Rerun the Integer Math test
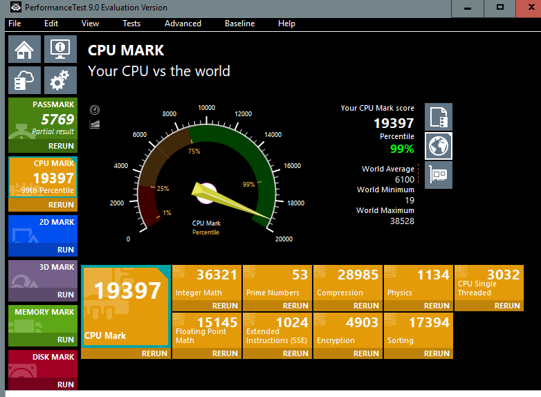 point(207,306)
